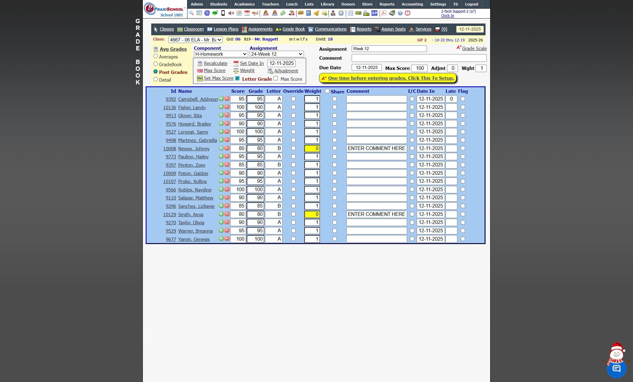633x382 pixels.
Task: Switch to the Lesson Plans tab
Action: 226,29
